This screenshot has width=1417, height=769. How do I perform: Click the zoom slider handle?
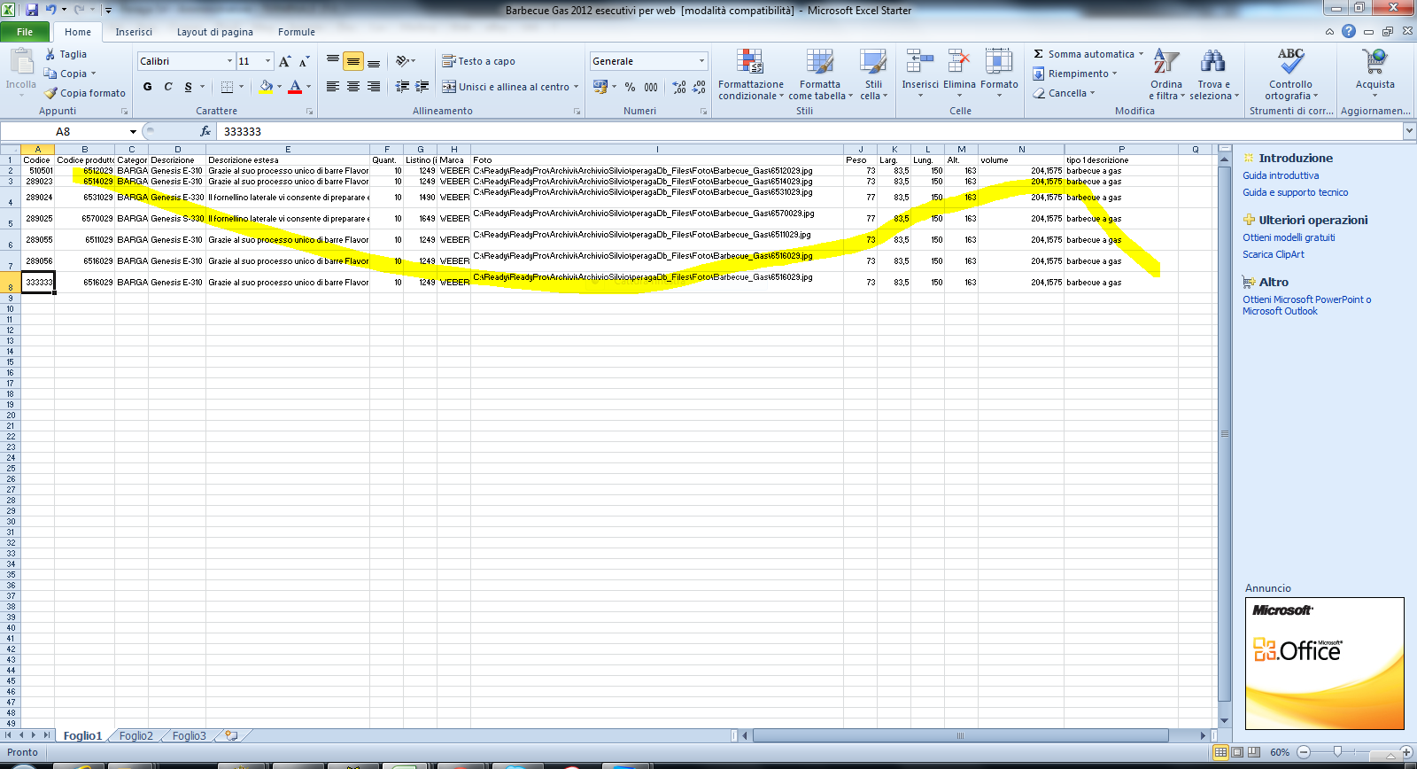click(1337, 752)
